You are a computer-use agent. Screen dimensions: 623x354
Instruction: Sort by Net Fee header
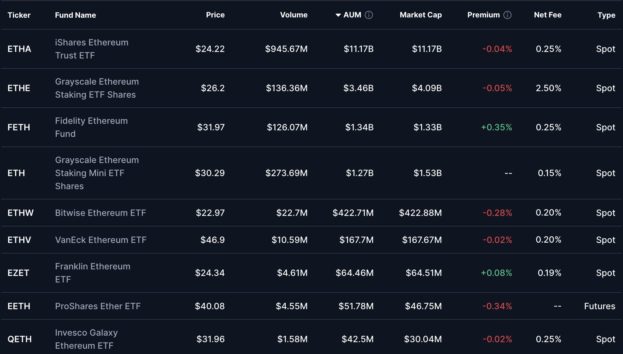[547, 15]
